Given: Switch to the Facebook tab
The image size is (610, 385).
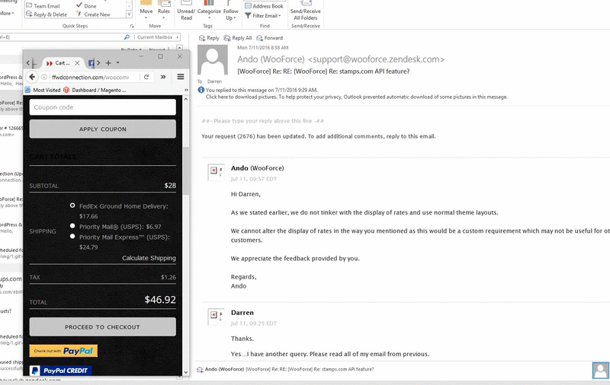Looking at the screenshot, I should tap(91, 63).
